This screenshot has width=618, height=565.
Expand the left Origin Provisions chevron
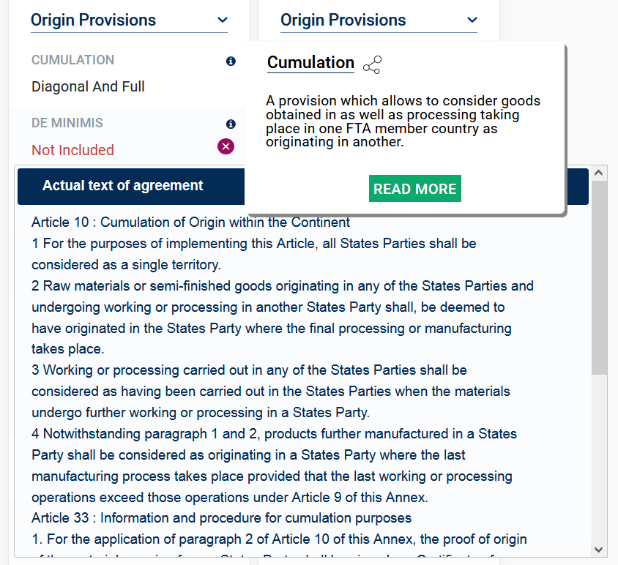pyautogui.click(x=223, y=20)
